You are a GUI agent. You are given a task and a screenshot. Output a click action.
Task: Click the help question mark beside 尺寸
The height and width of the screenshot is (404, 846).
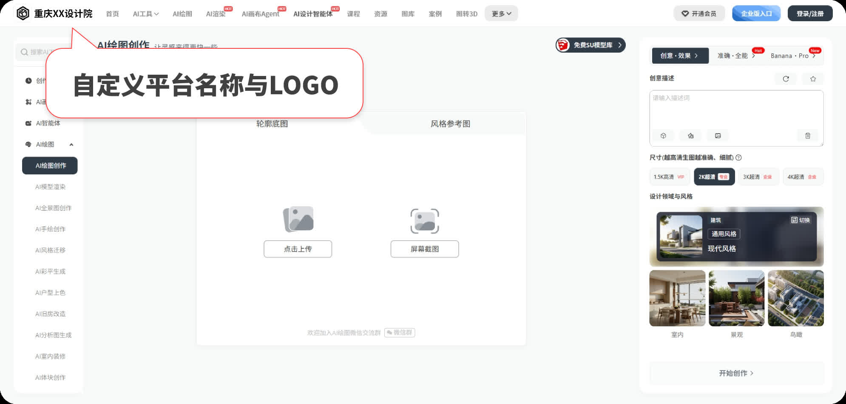click(739, 157)
